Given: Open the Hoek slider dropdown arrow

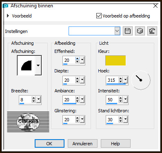Looking at the screenshot, I should [x=125, y=80].
